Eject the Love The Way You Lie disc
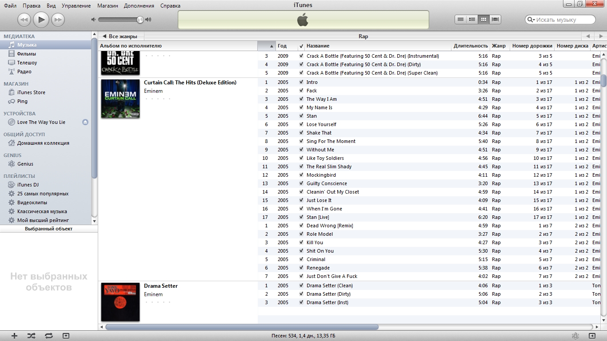Screen dimensions: 607x341 pos(85,122)
